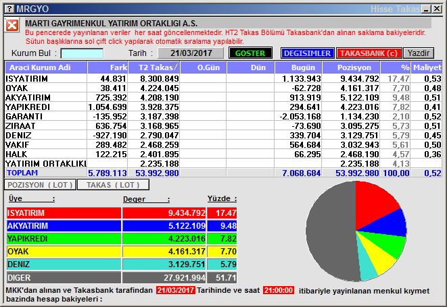Minimize the MRGYO window
This screenshot has height=307, width=447.
click(427, 9)
